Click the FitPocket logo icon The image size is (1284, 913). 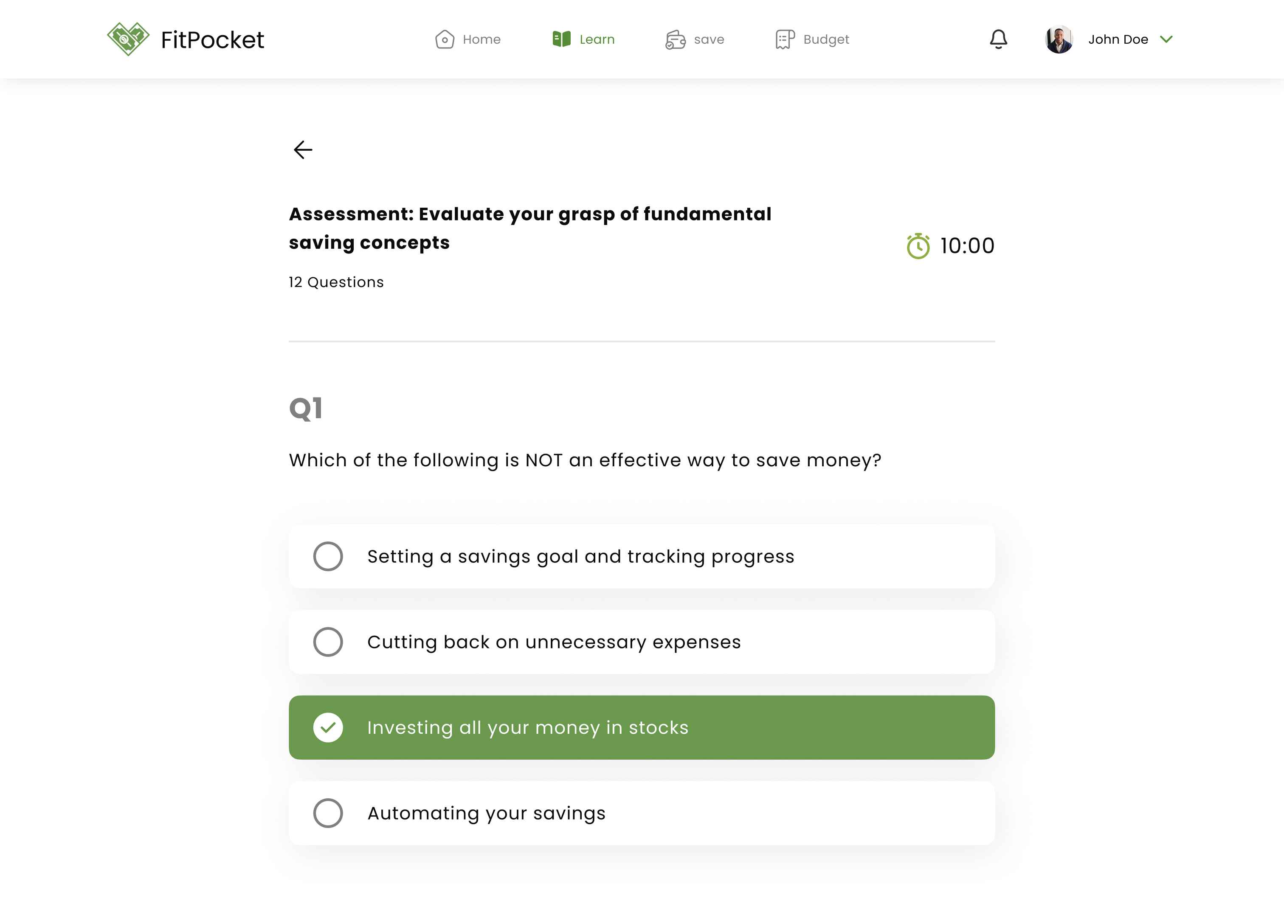point(128,39)
